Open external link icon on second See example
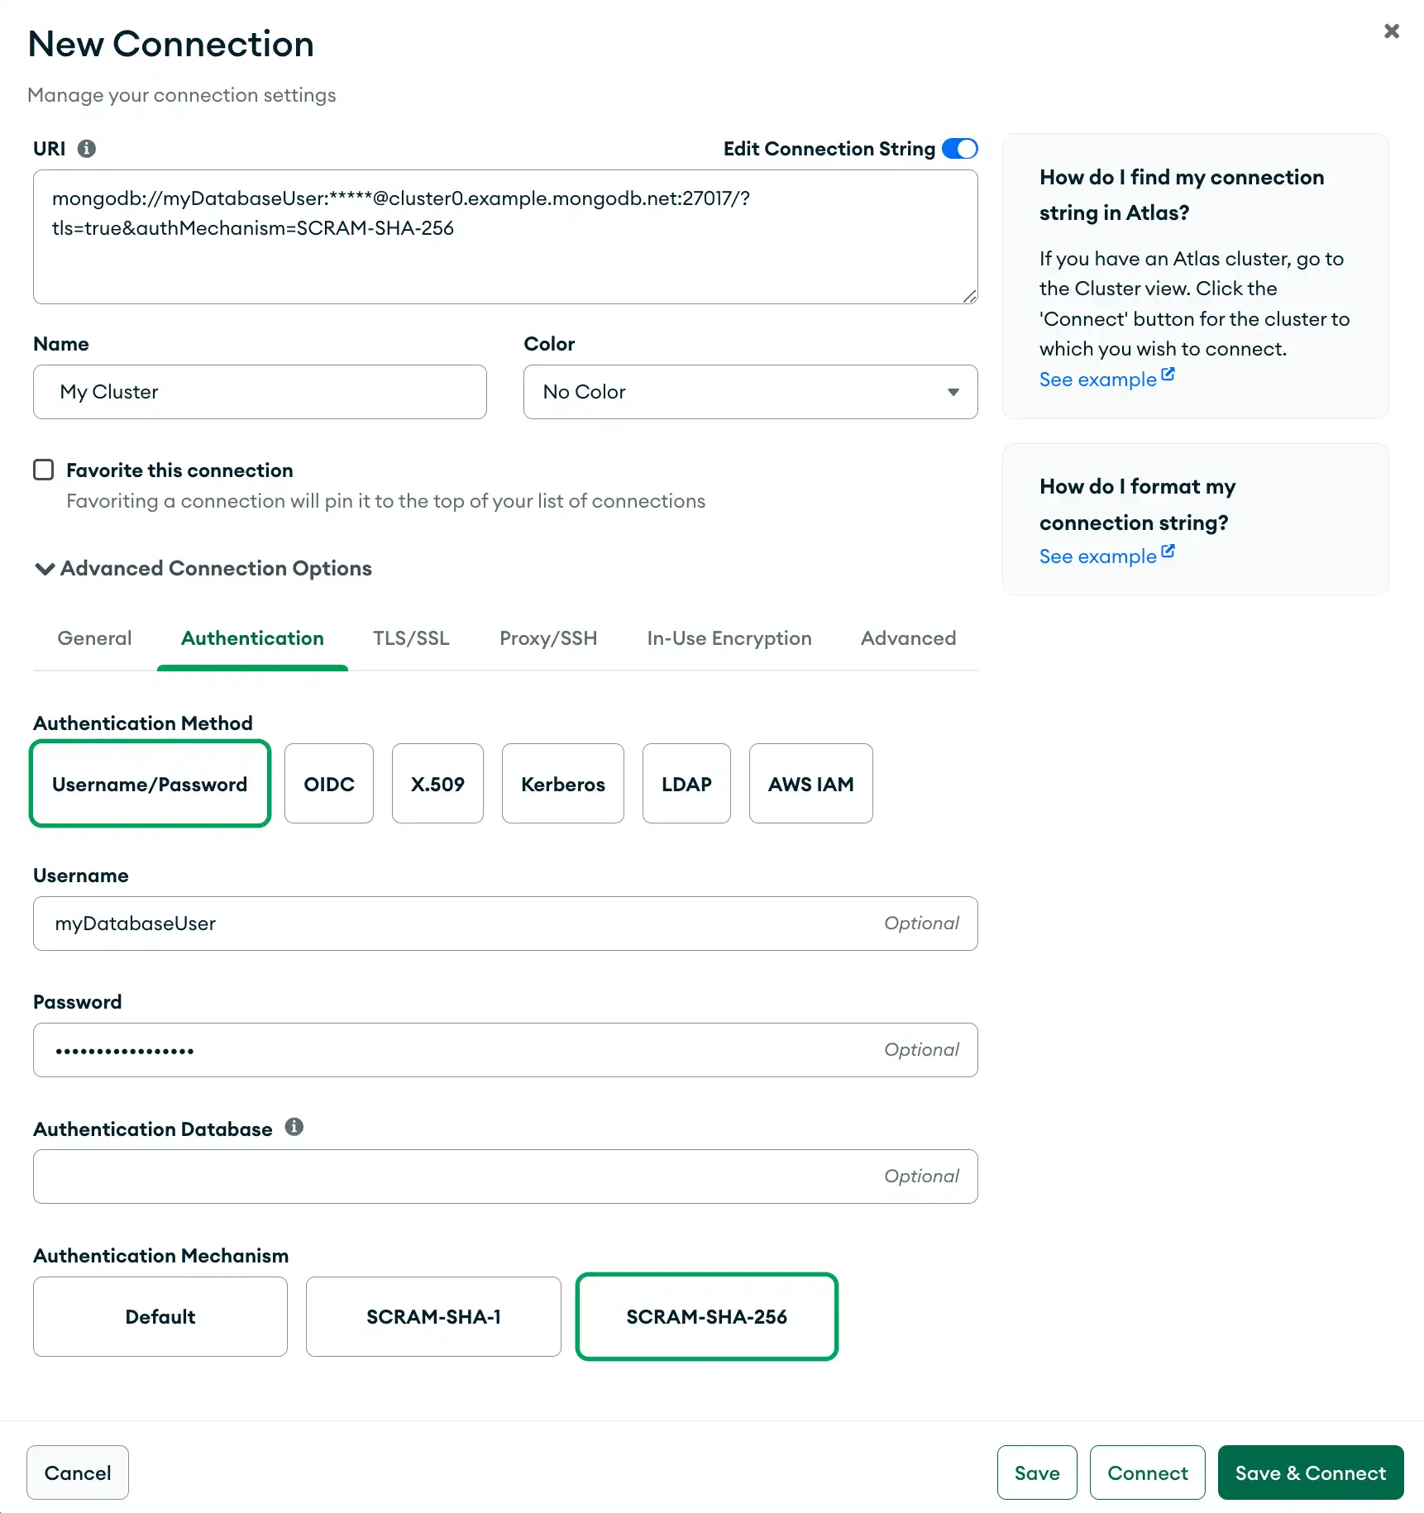Viewport: 1424px width, 1513px height. (1168, 550)
